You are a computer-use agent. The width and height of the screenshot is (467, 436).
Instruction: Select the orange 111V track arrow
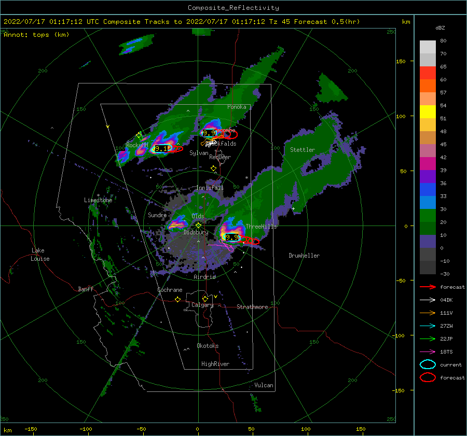tap(428, 313)
